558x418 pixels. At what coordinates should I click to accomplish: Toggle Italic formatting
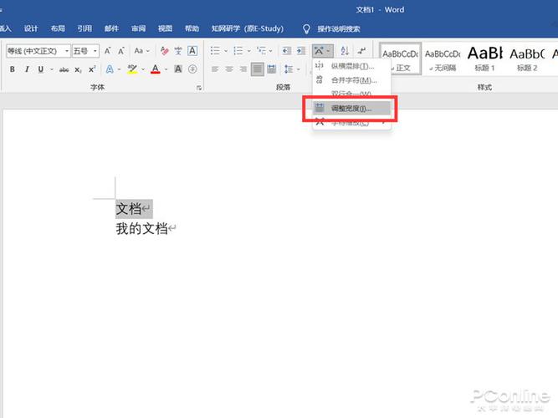pos(27,69)
